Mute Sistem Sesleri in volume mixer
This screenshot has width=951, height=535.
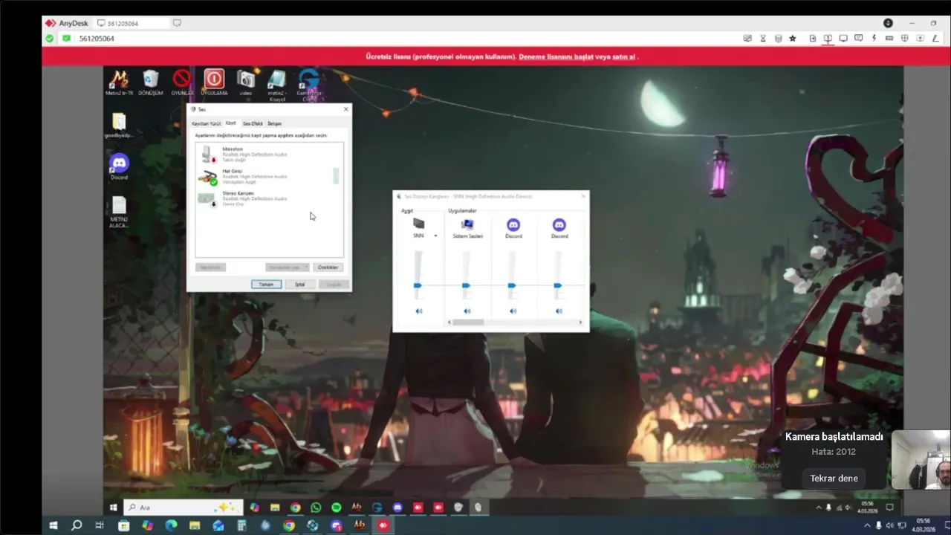point(467,311)
